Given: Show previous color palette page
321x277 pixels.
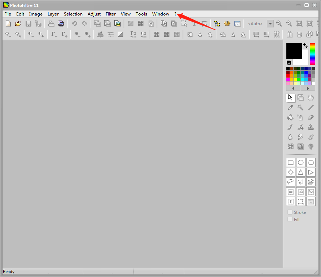Looking at the screenshot, I should (293, 88).
